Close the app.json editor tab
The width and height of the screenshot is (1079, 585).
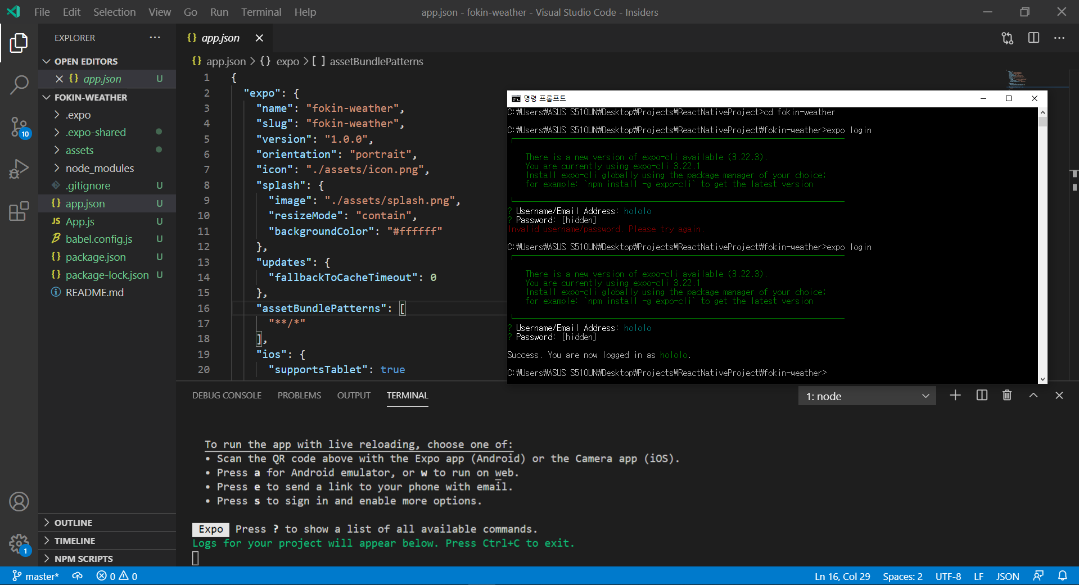[259, 38]
